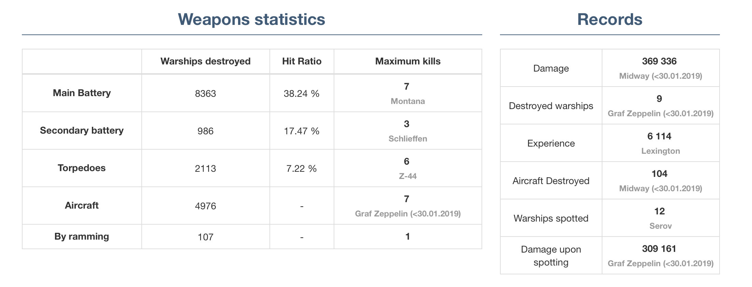Viewport: 752px width, 287px height.
Task: Open Graf Zeppelin under Destroyed warships record
Action: 660,114
